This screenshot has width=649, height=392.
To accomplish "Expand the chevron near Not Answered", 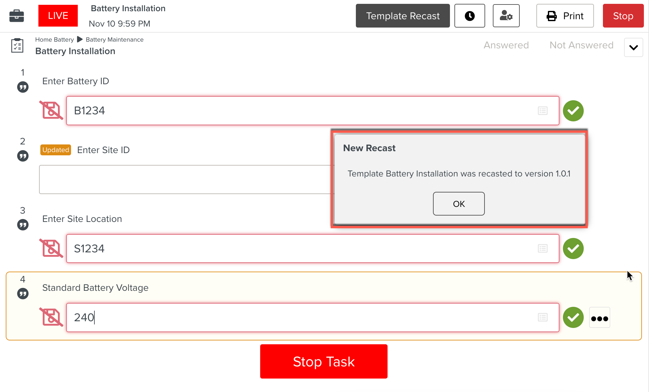I will [633, 47].
